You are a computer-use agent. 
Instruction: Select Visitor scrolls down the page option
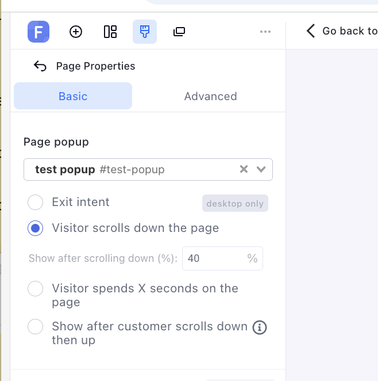(x=36, y=228)
